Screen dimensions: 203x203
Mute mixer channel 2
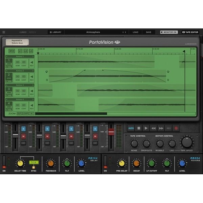(x=47, y=136)
